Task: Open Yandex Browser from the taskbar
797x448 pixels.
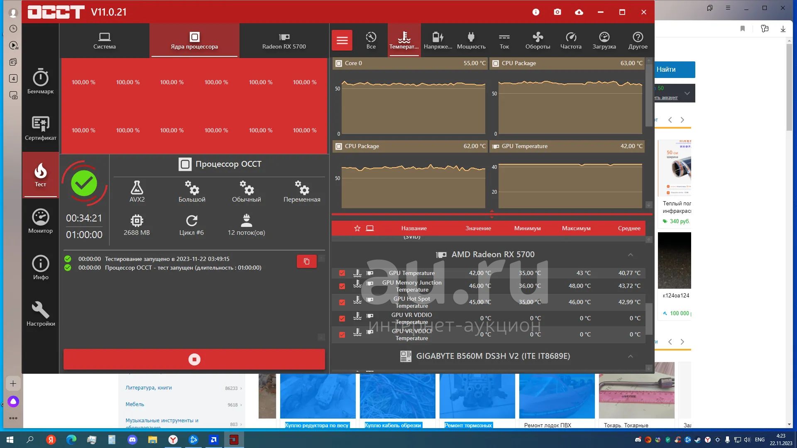Action: click(x=173, y=440)
